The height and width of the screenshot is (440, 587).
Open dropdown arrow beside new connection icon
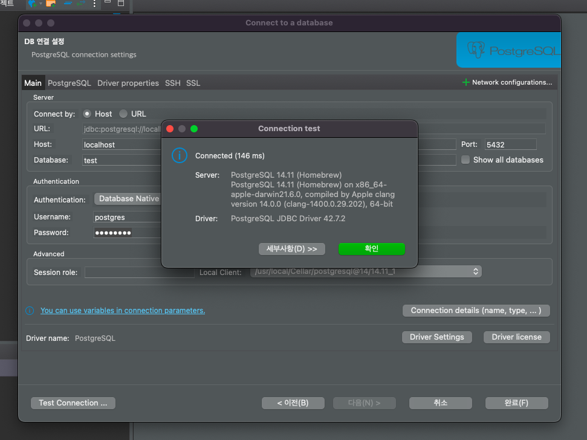point(41,4)
